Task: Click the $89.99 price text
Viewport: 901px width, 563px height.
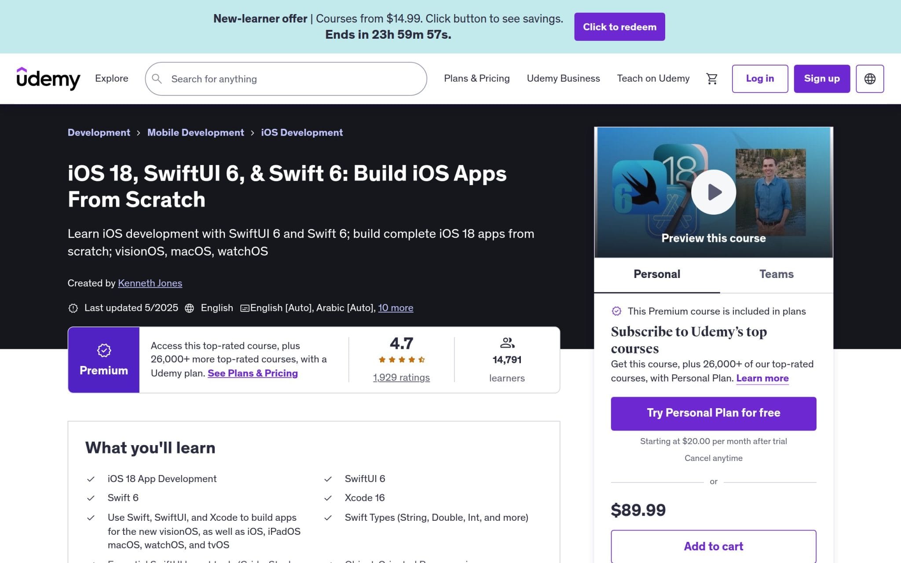Action: point(638,510)
